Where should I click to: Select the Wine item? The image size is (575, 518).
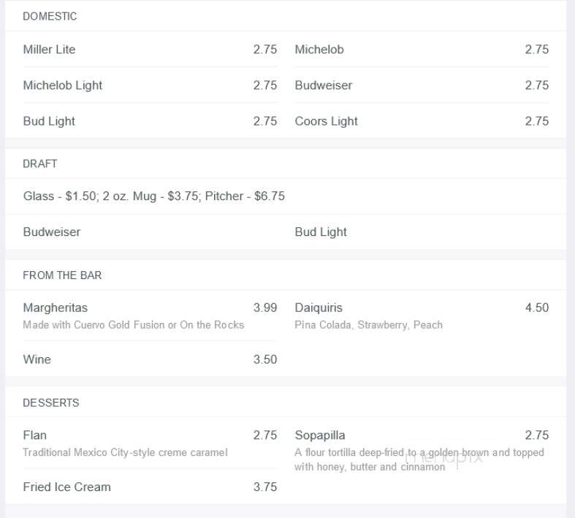pos(150,359)
